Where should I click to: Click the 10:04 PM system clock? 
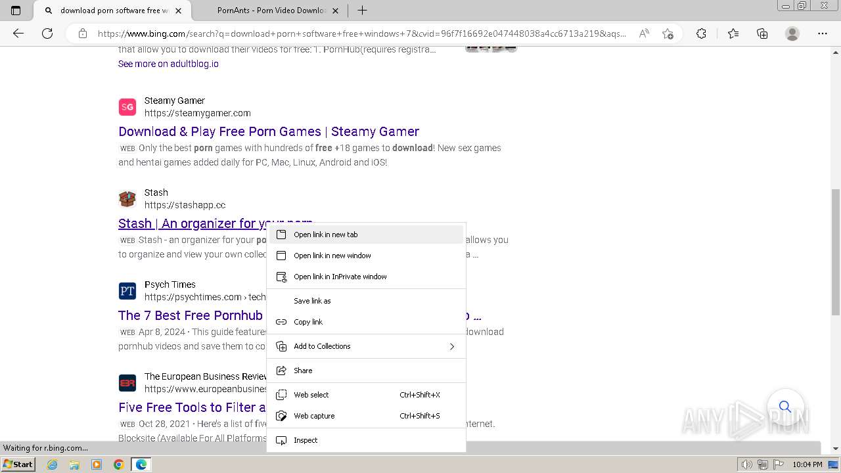click(x=807, y=464)
